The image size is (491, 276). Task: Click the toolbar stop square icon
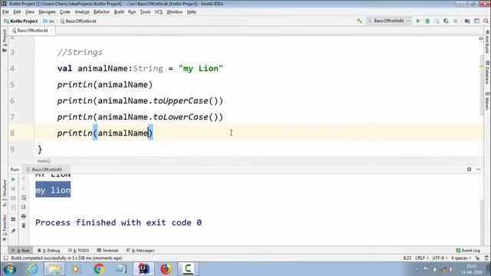[x=456, y=21]
